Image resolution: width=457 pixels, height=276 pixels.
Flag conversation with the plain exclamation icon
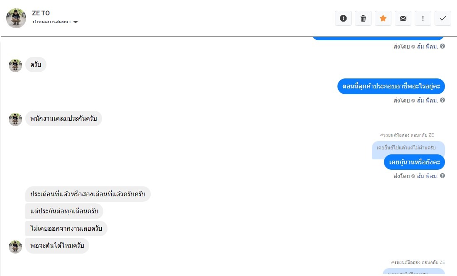(423, 18)
